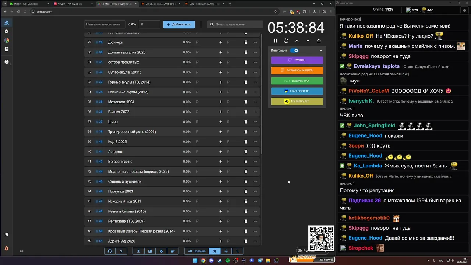Click the save floppy disk icon
This screenshot has height=265, width=471.
[150, 251]
